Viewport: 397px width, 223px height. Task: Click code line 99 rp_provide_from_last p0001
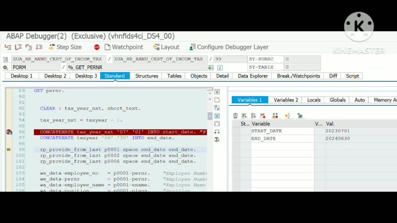pyautogui.click(x=118, y=149)
